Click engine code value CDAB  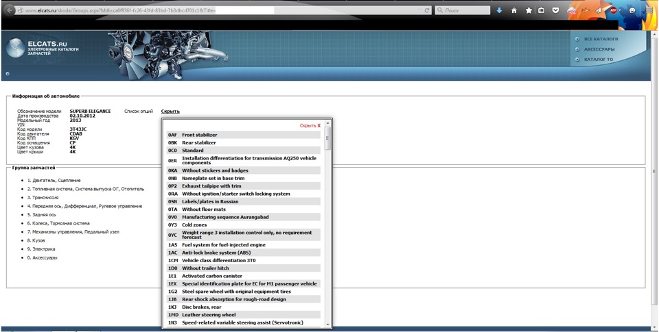pyautogui.click(x=76, y=134)
